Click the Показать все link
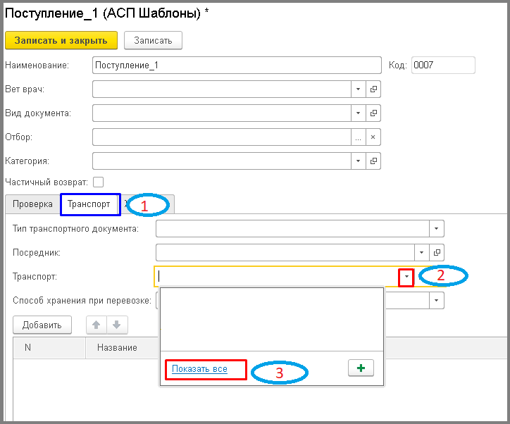Image resolution: width=510 pixels, height=424 pixels. coord(199,369)
